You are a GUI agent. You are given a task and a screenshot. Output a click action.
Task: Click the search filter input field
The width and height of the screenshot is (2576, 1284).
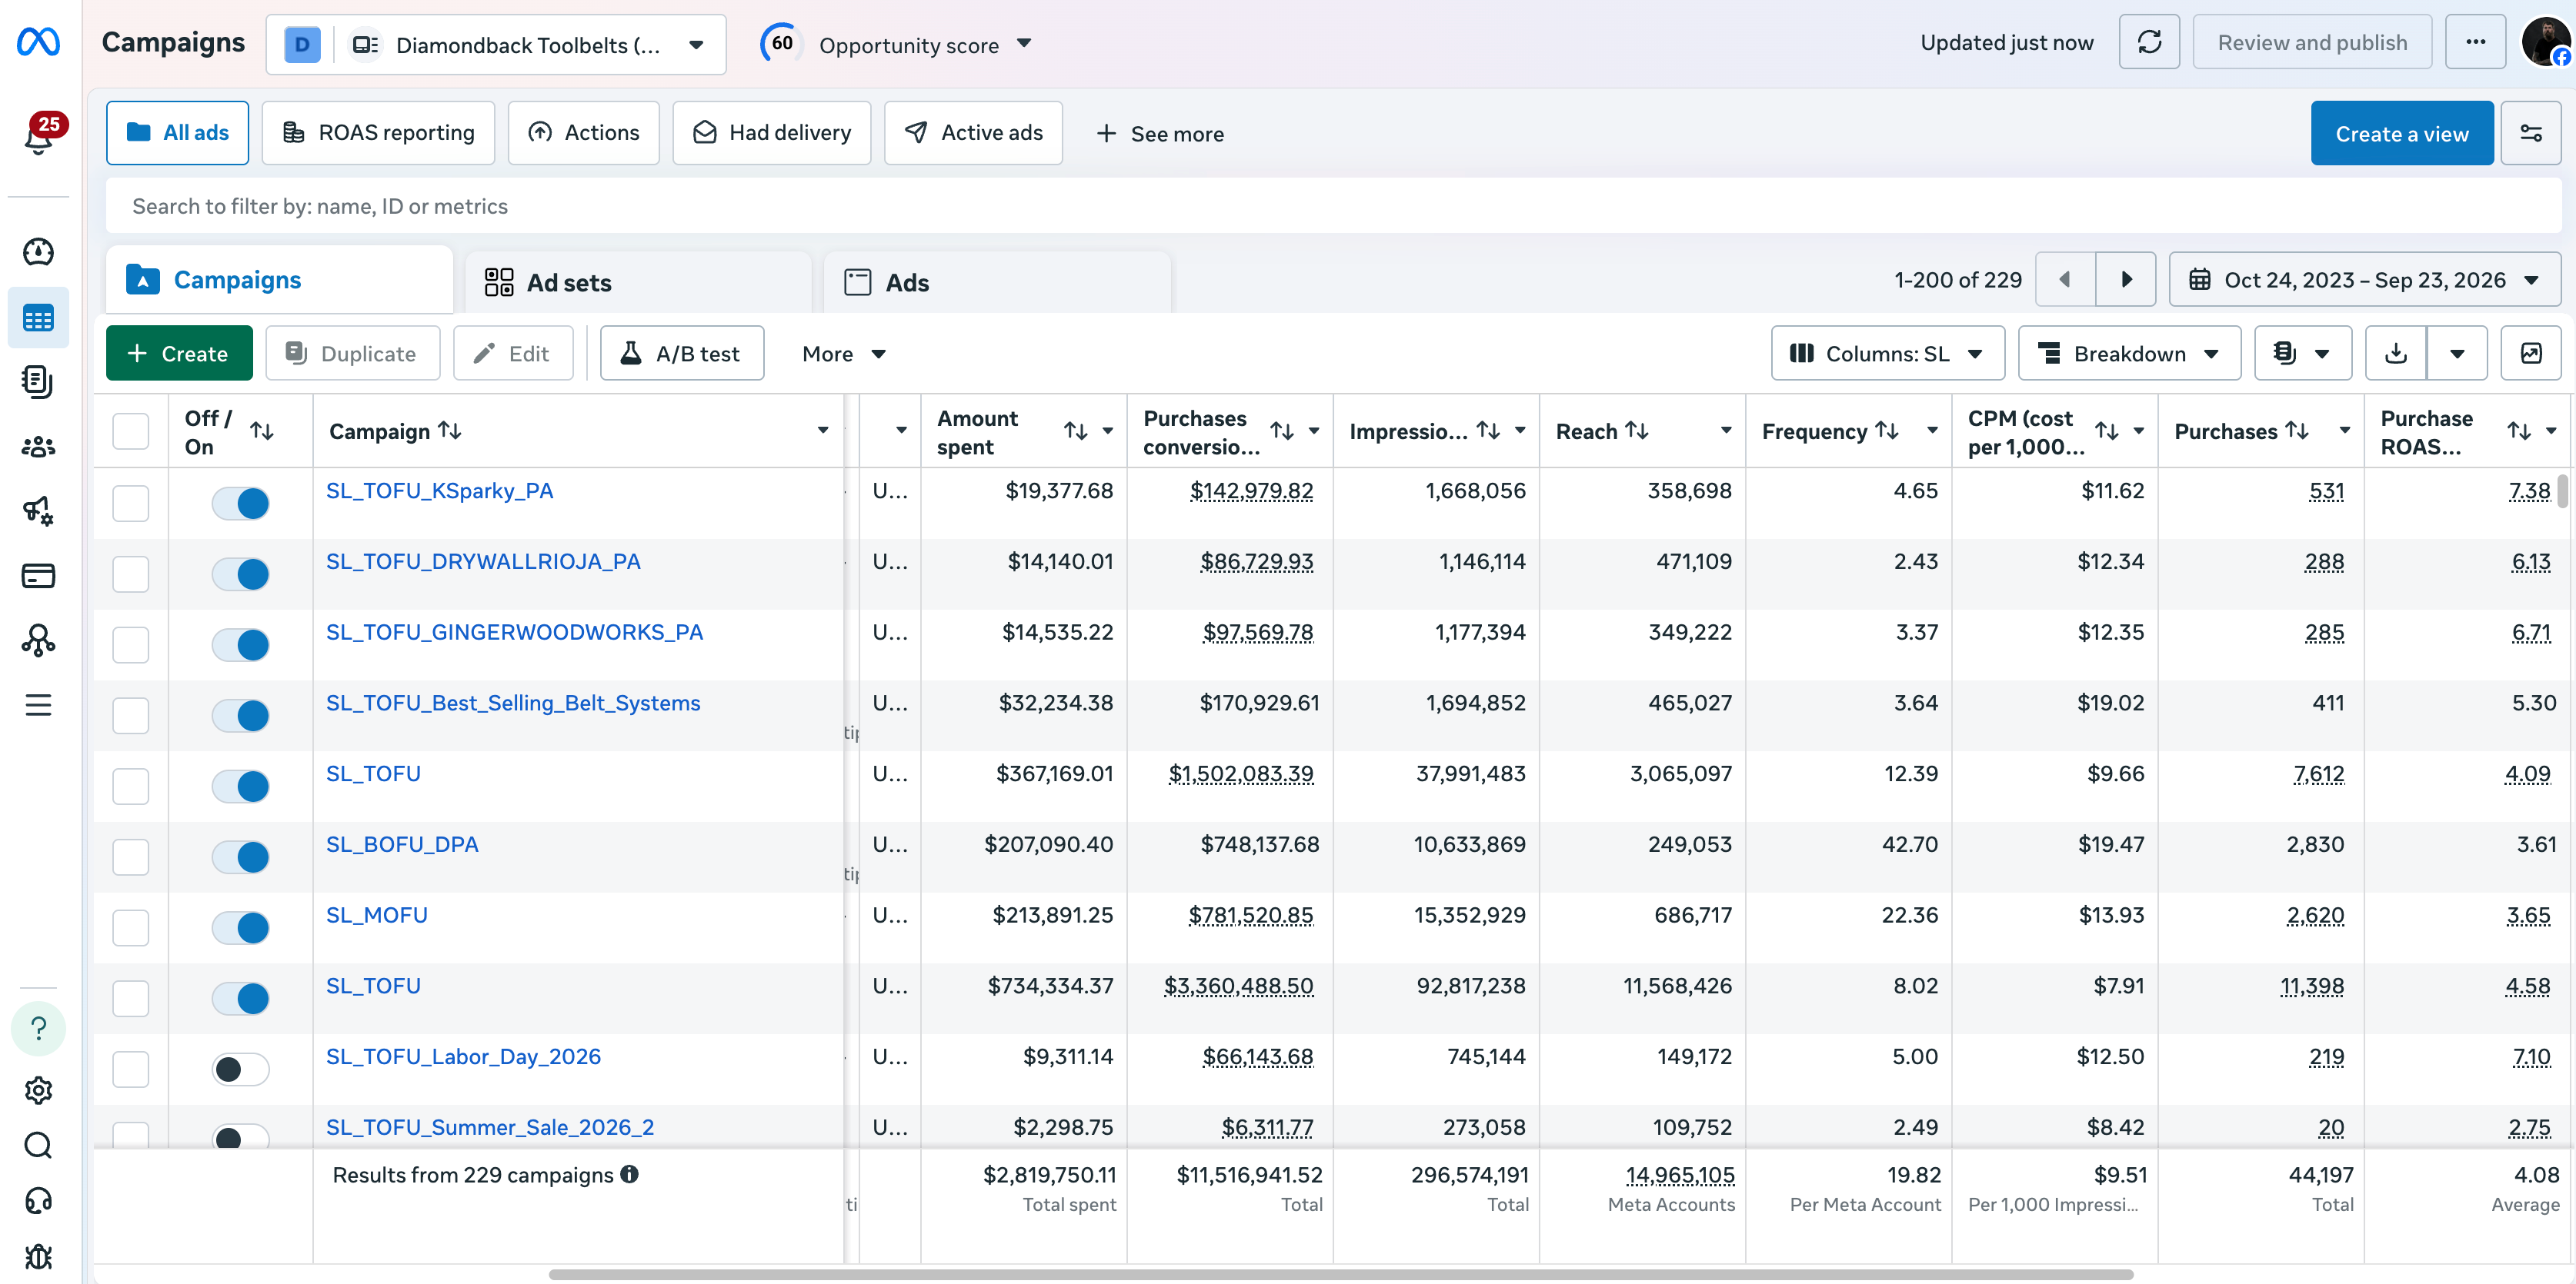[x=1333, y=206]
